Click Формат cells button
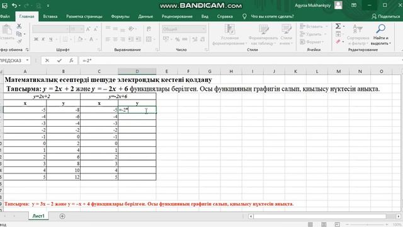 click(x=312, y=42)
